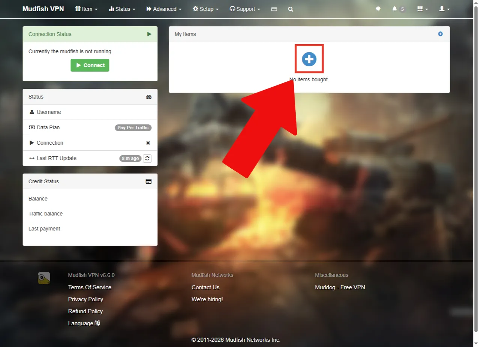Open the search icon in the navbar
Screen dimensions: 479x347
click(290, 9)
